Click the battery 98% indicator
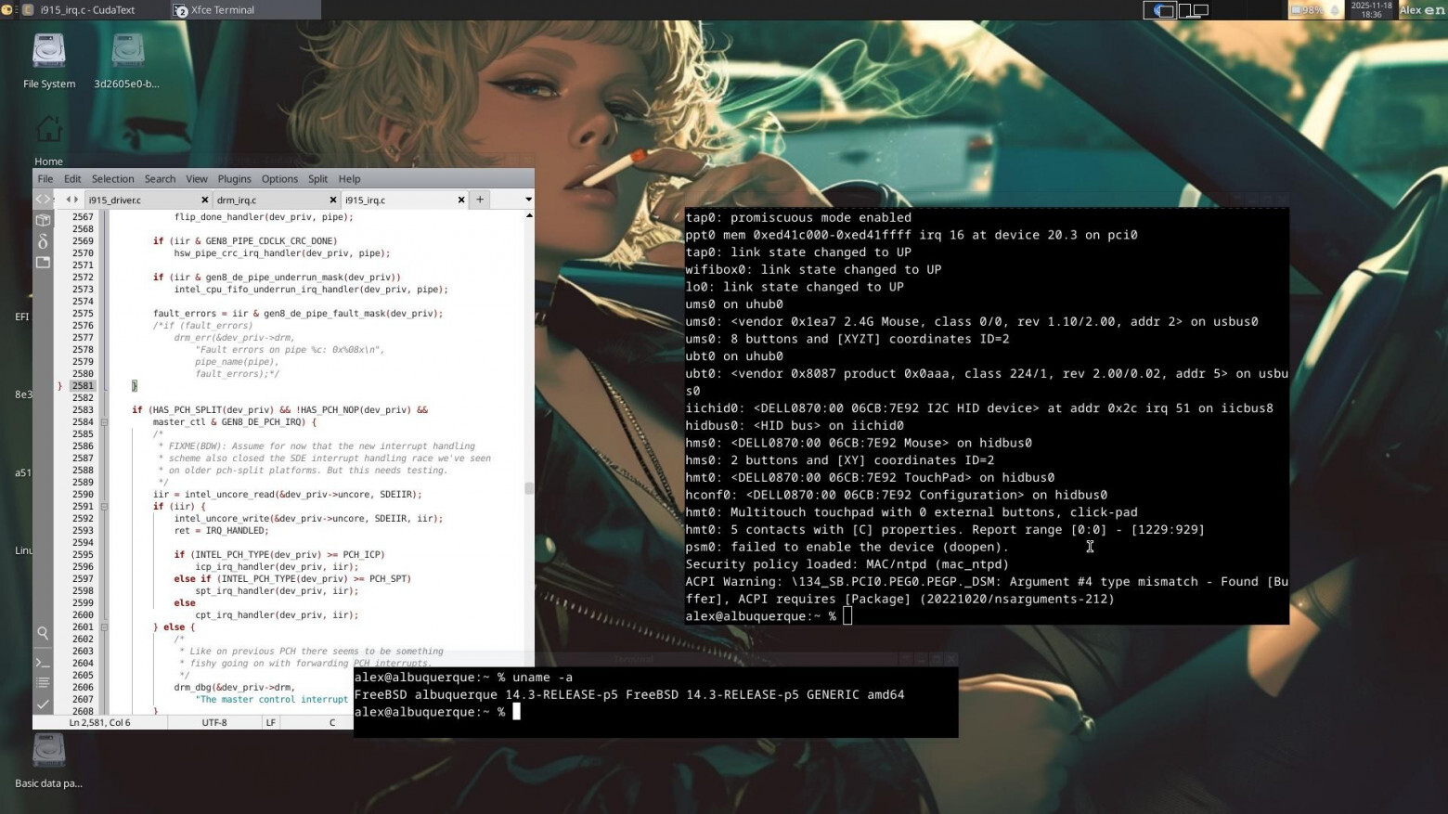Viewport: 1448px width, 814px height. 1308,10
